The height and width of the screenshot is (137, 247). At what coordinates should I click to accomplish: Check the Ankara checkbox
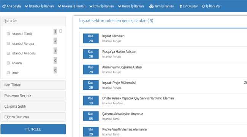point(8,63)
